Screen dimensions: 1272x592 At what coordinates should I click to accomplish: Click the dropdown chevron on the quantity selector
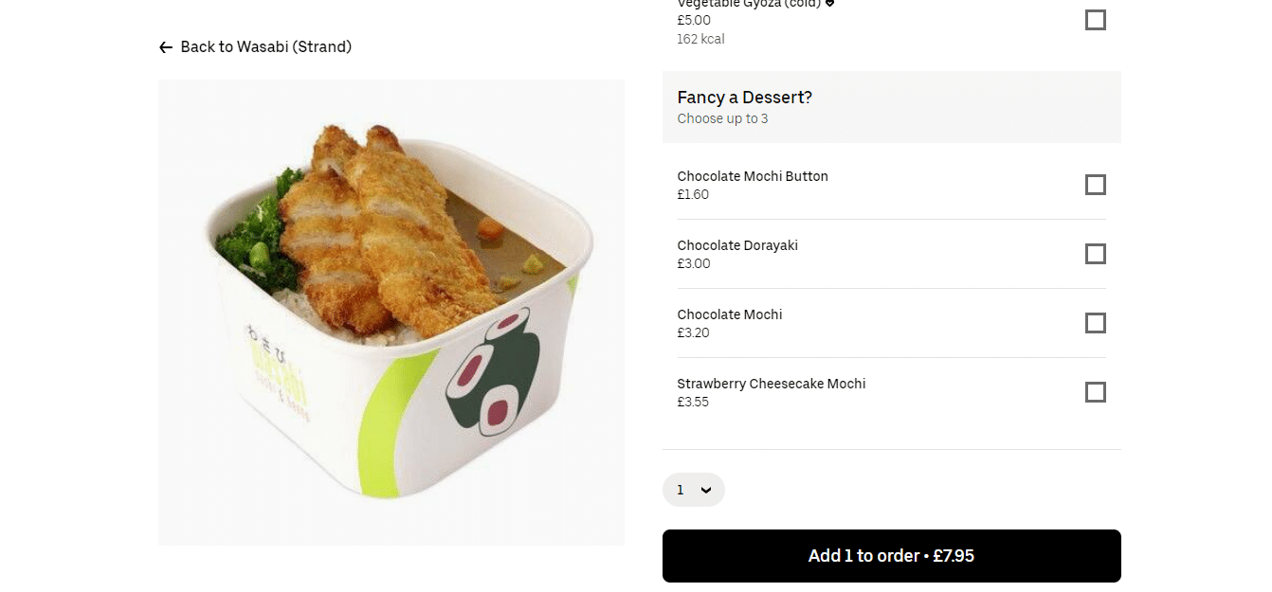[705, 490]
